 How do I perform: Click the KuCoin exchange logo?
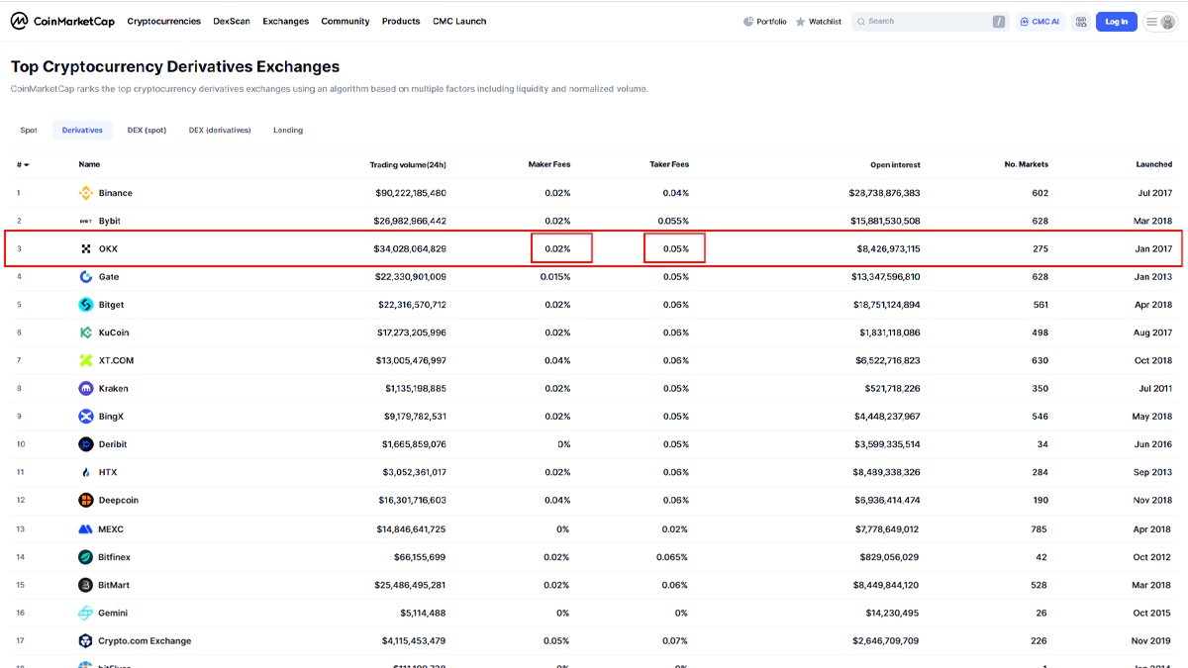86,333
